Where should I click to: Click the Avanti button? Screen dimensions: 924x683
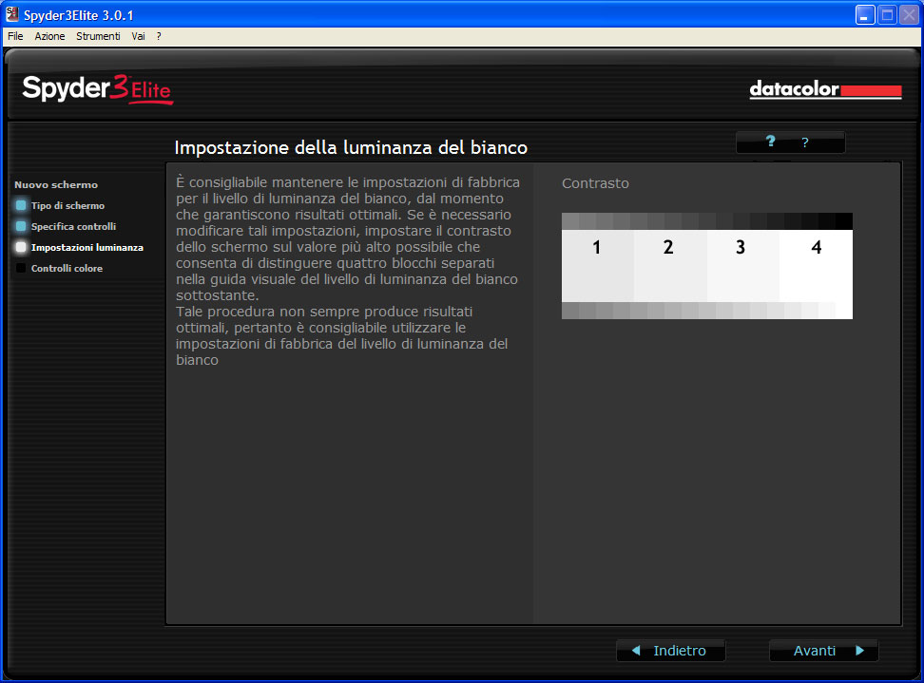click(x=824, y=651)
